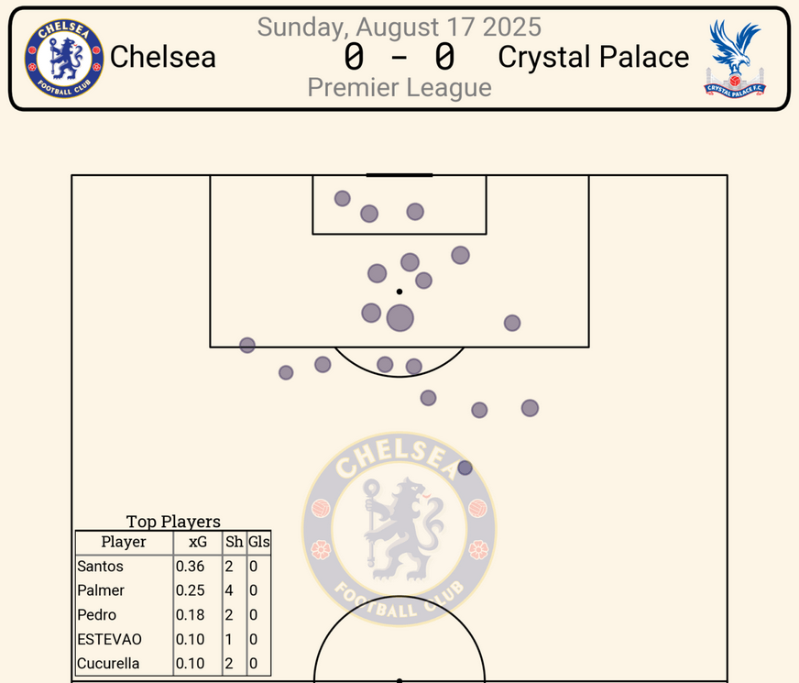Click the black penalty spot dot

point(399,292)
